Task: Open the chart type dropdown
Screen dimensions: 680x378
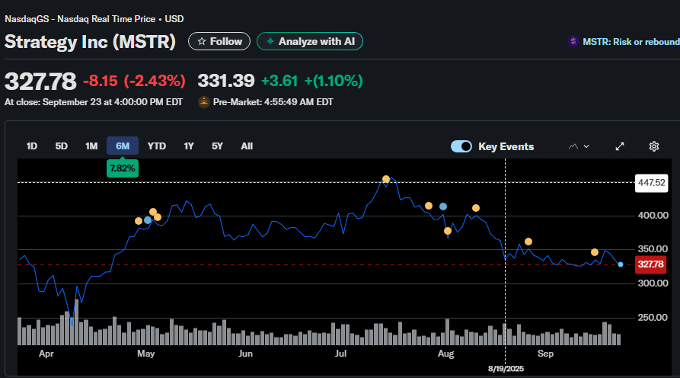Action: click(579, 146)
